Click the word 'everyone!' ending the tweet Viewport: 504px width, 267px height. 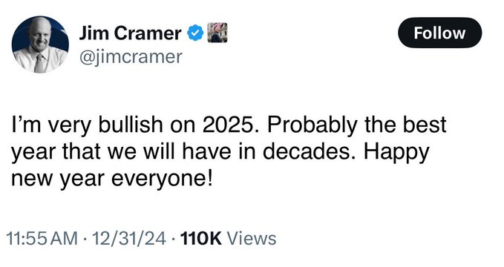[x=162, y=179]
